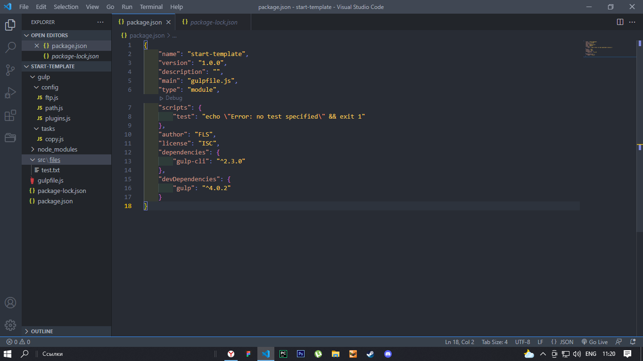Open editor more actions ellipsis
This screenshot has height=361, width=643.
point(633,22)
